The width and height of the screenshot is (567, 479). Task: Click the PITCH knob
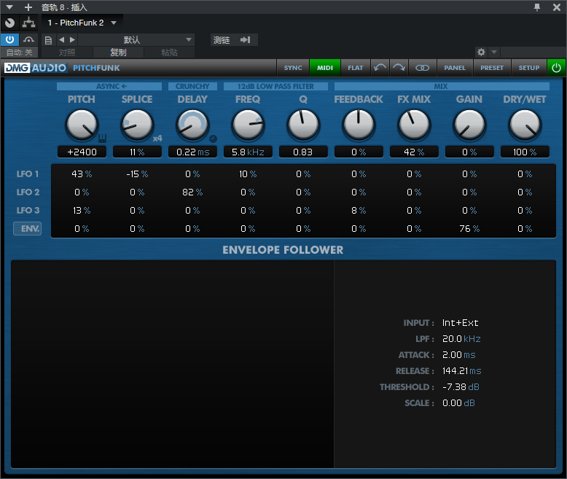[82, 125]
